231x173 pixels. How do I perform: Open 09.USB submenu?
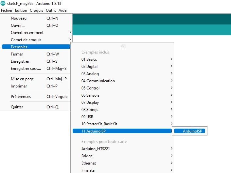122,117
